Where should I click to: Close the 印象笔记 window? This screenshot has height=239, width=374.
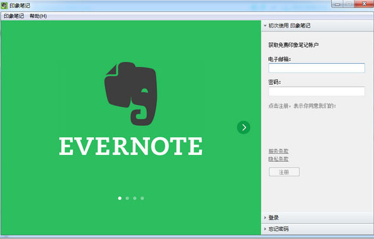coord(364,4)
